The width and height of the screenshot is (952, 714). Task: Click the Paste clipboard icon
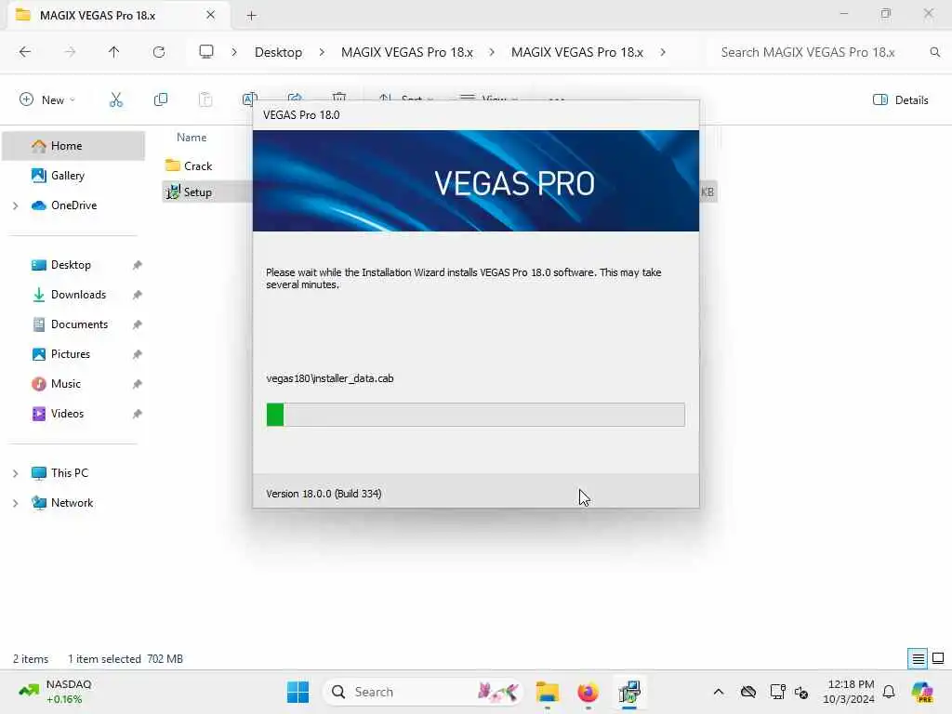click(x=205, y=99)
